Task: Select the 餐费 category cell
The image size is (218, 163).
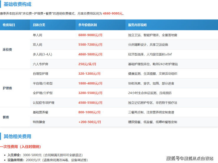Action: pos(6,117)
